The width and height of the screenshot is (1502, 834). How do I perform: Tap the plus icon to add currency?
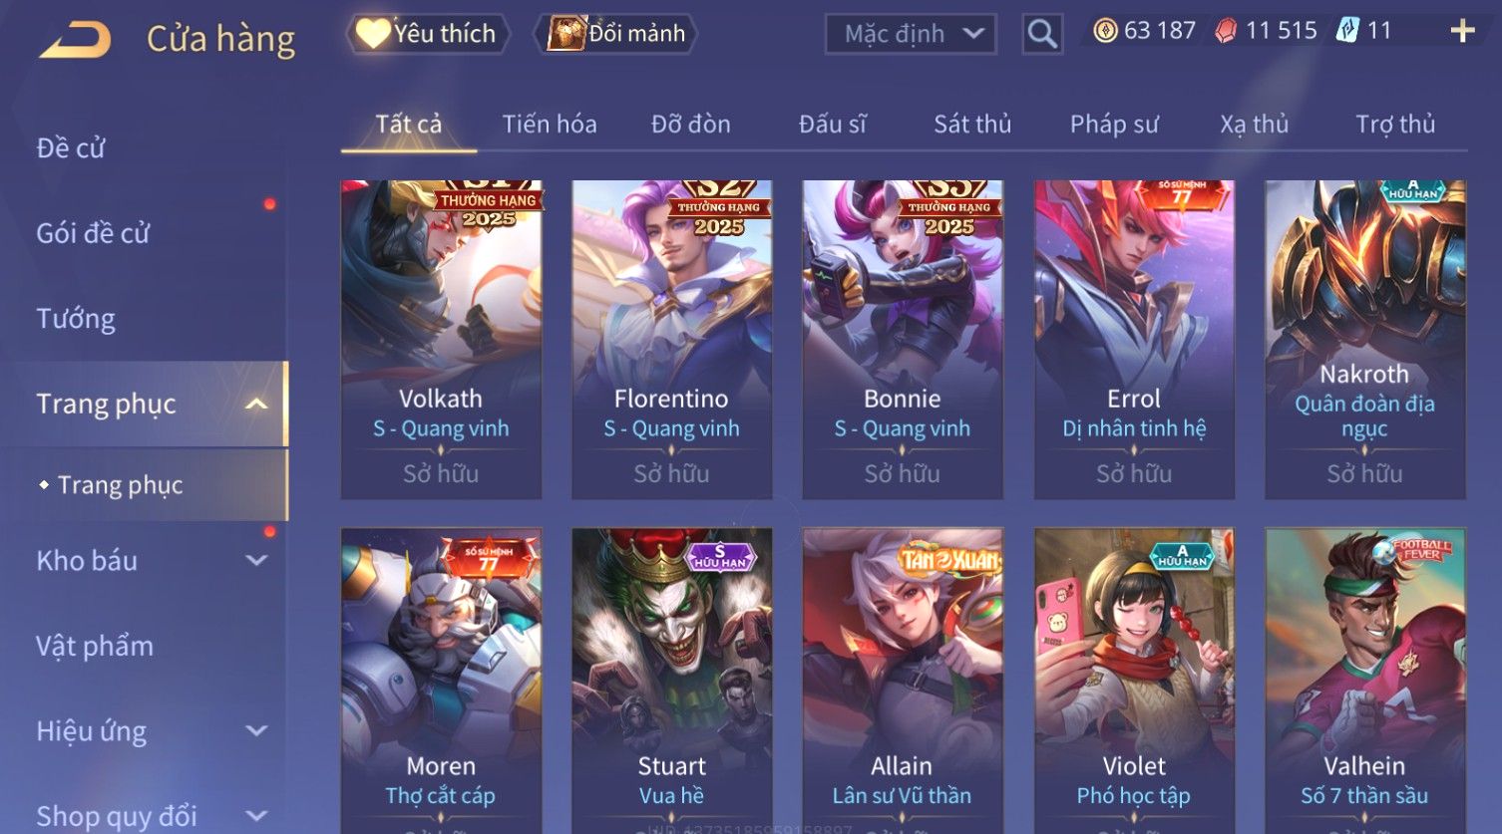coord(1462,31)
